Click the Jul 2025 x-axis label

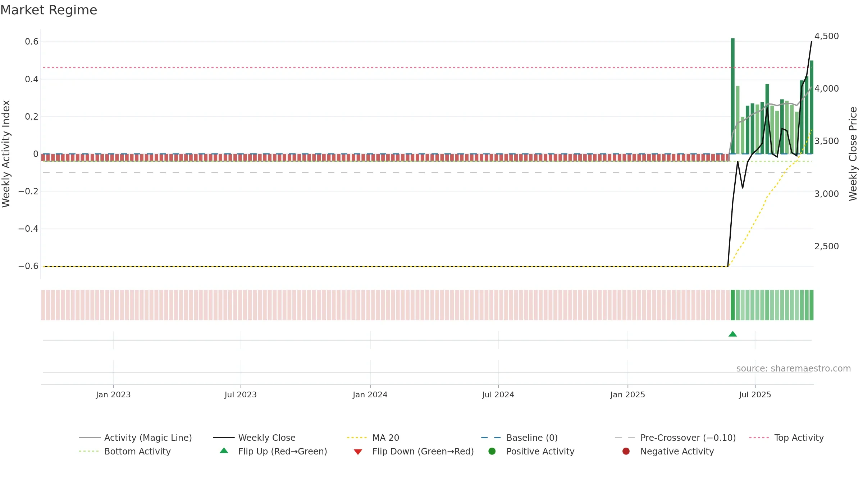tap(755, 394)
